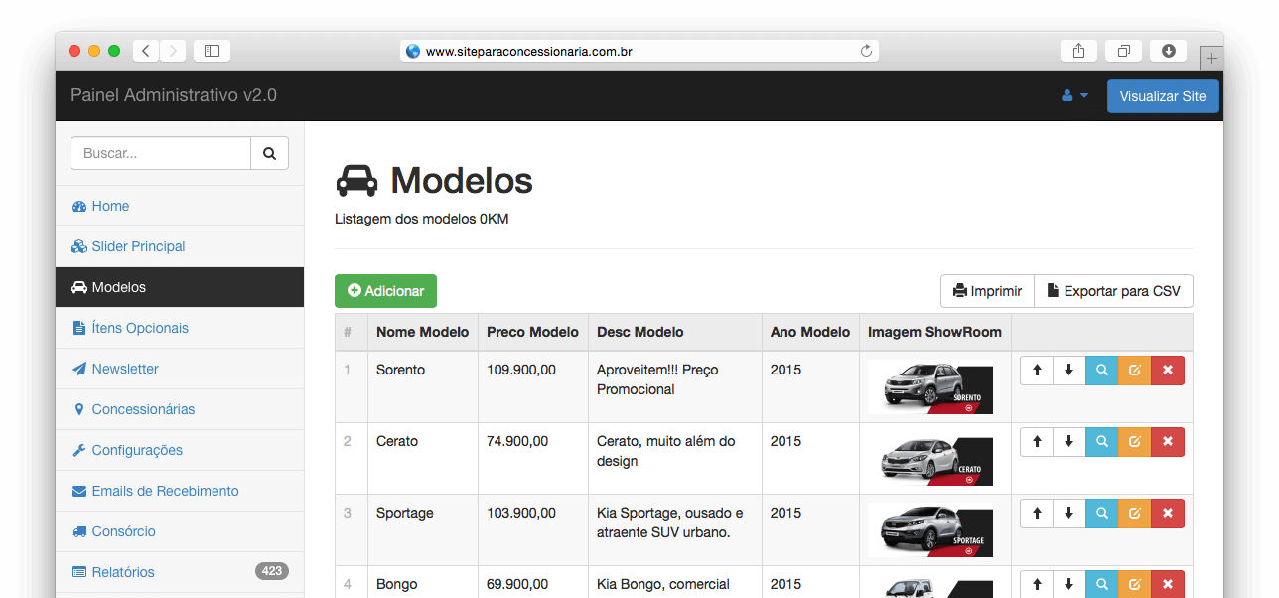The width and height of the screenshot is (1279, 598).
Task: Click the browser address bar
Action: click(x=639, y=51)
